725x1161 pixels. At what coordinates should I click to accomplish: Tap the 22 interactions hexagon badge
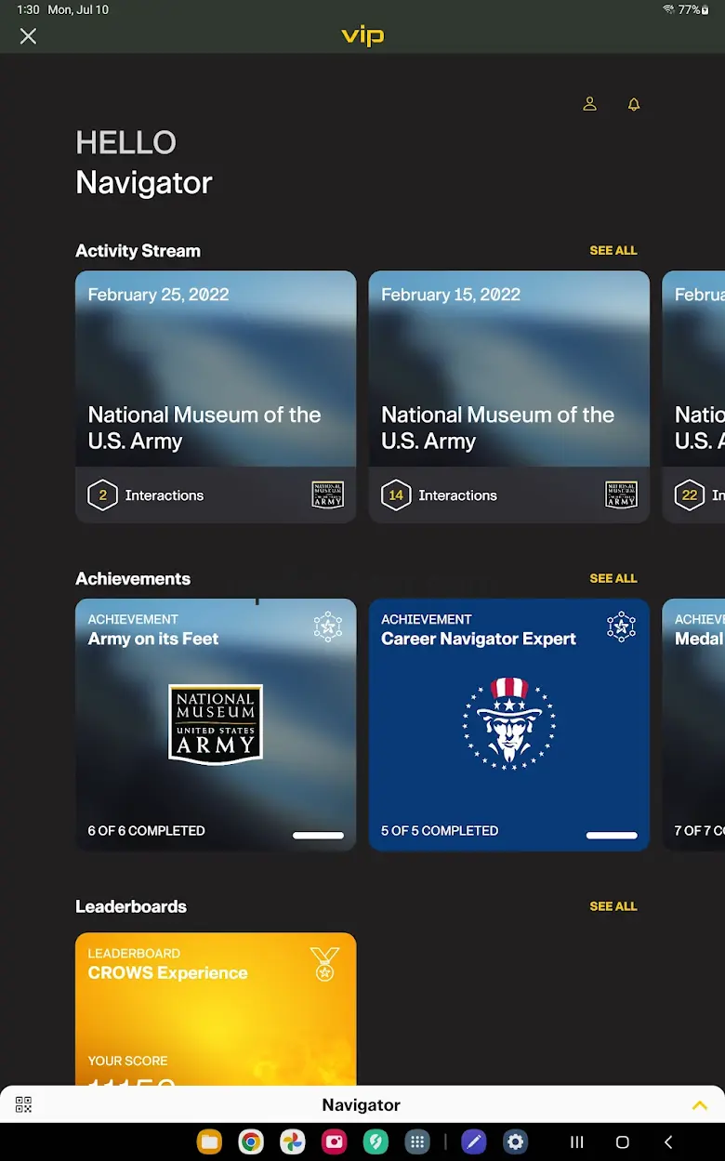point(690,495)
